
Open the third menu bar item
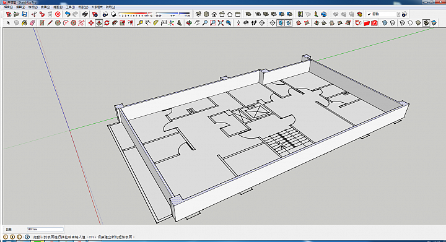coord(33,7)
